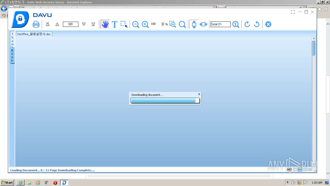Image resolution: width=330 pixels, height=186 pixels.
Task: Launch Chrome from the taskbar
Action: tap(47, 183)
